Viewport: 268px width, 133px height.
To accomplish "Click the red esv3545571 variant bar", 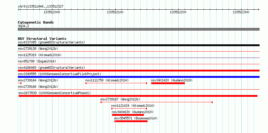I will tap(131, 121).
